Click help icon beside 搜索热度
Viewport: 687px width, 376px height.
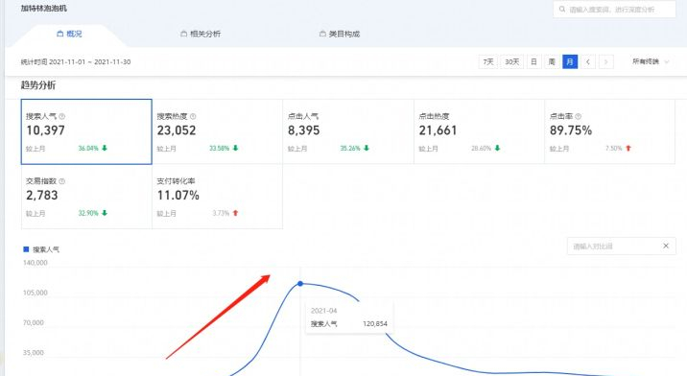193,117
